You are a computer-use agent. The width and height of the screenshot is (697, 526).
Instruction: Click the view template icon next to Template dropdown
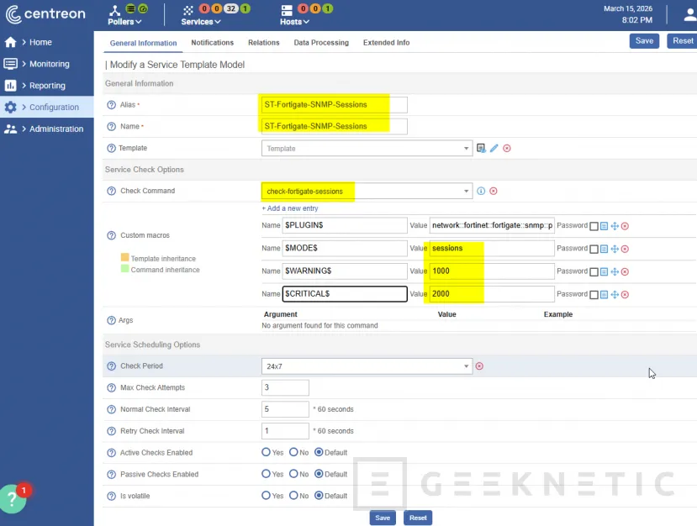coord(480,146)
